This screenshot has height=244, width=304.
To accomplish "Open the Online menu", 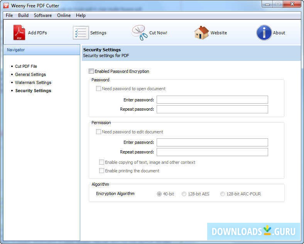I will click(64, 15).
